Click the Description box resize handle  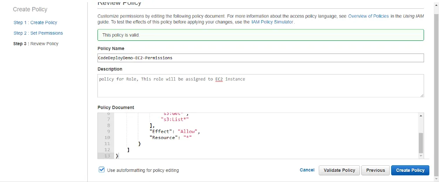[x=422, y=95]
